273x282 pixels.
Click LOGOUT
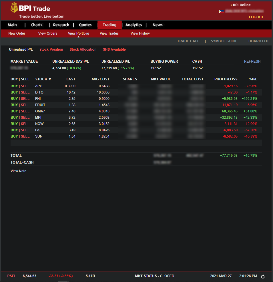[256, 17]
